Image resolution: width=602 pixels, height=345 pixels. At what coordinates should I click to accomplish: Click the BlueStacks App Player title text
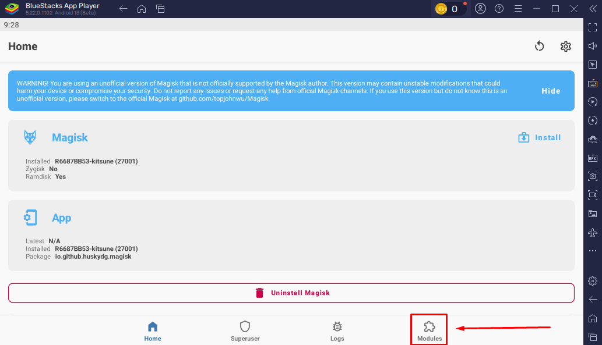62,6
